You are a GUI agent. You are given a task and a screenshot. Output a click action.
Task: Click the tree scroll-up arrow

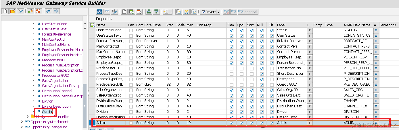click(85, 24)
